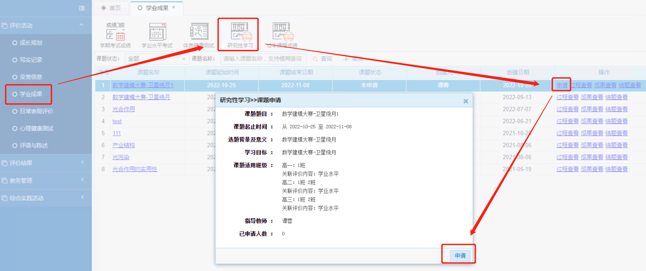Click the 申请 link in row 1
646x271 pixels.
pyautogui.click(x=562, y=85)
